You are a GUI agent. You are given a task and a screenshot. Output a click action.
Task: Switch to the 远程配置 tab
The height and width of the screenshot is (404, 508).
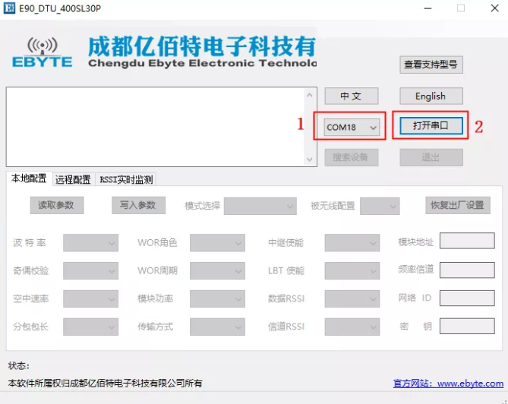[x=73, y=179]
